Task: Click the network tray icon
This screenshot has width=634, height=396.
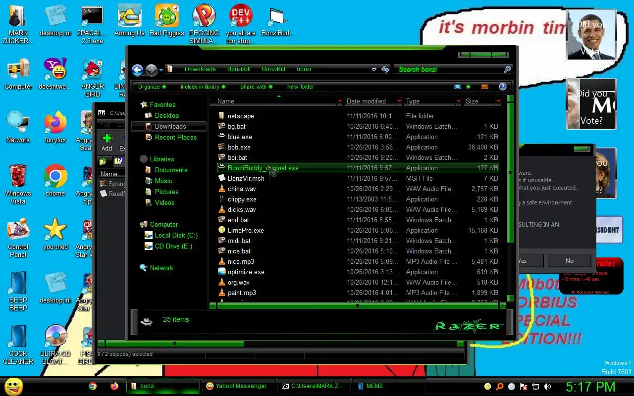Action: pos(535,387)
